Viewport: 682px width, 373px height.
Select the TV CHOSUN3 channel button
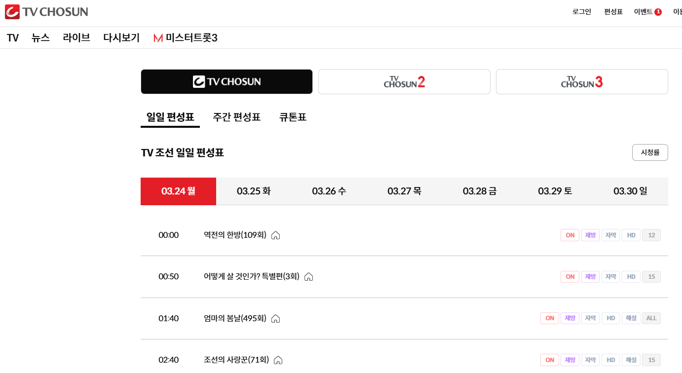click(x=581, y=81)
